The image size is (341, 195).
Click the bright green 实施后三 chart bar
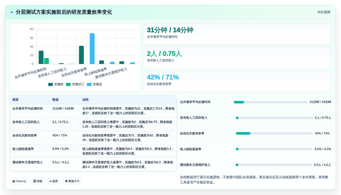pos(46,61)
